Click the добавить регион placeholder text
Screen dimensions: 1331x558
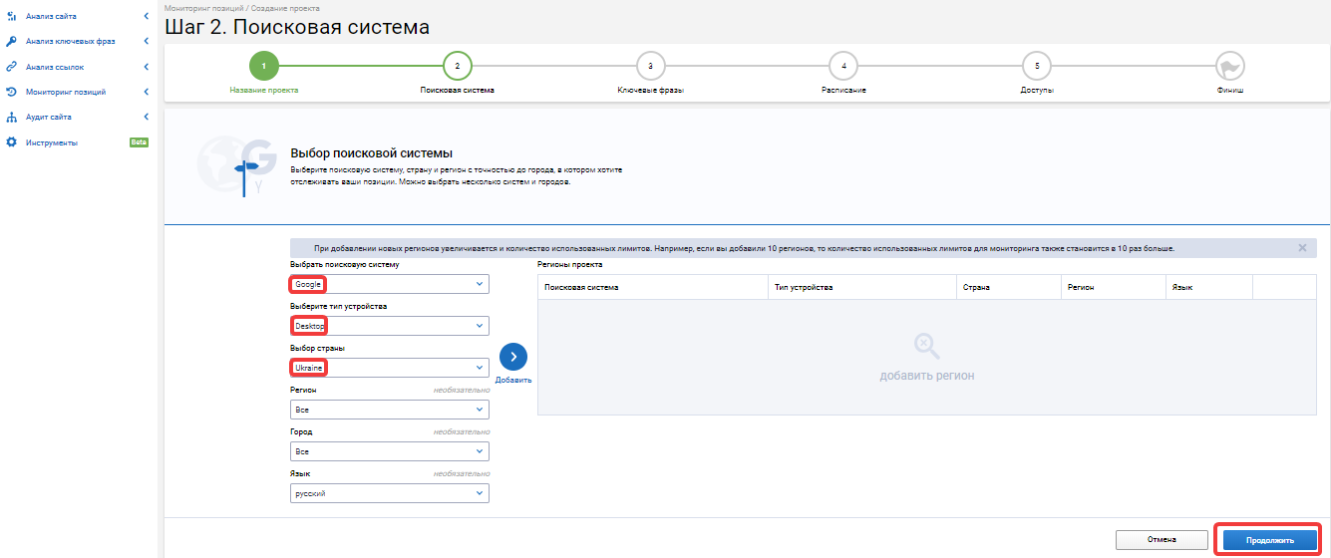(926, 376)
